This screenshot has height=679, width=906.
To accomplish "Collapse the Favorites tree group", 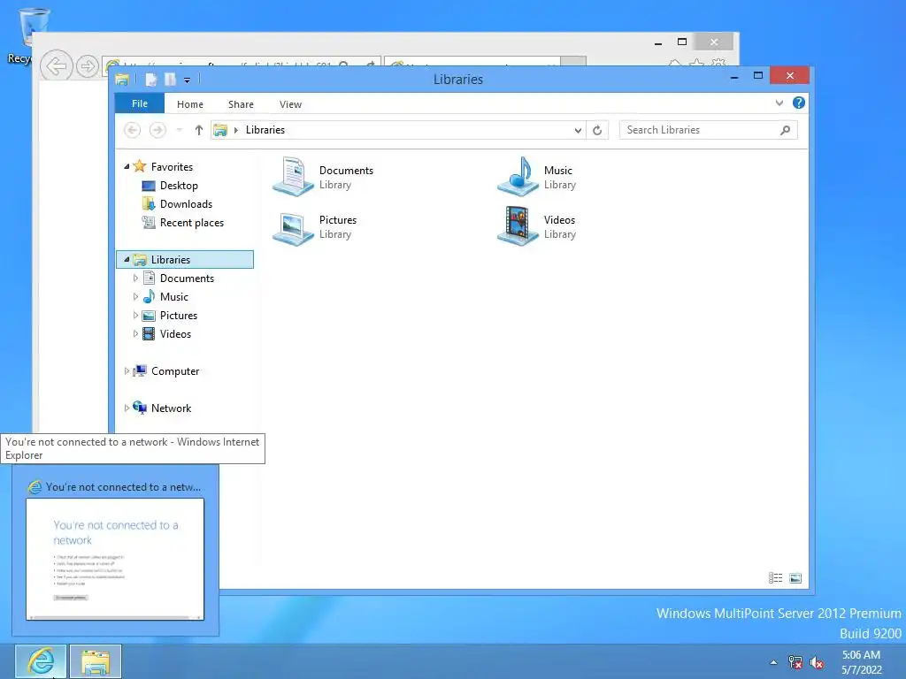I will coord(127,166).
